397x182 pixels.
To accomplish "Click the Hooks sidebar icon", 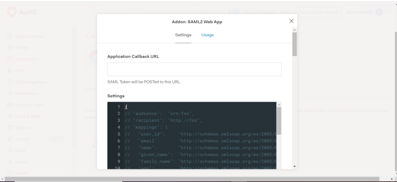I will 9,162.
